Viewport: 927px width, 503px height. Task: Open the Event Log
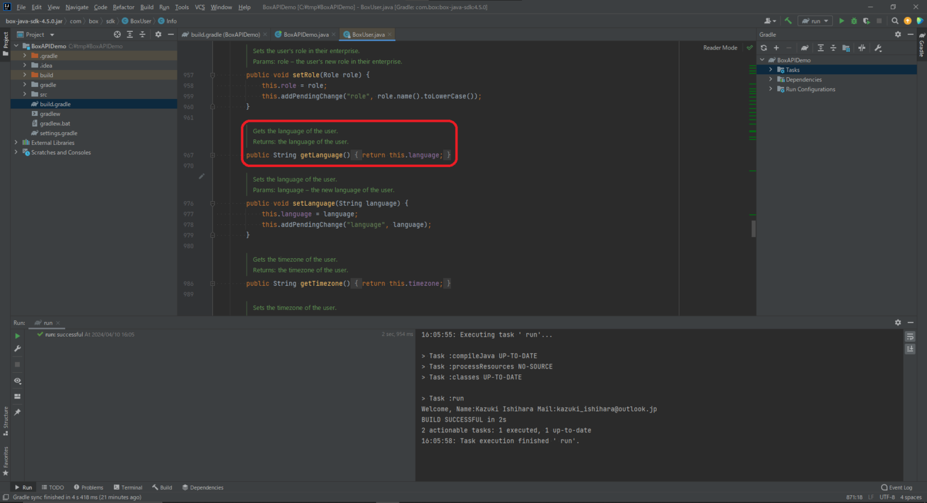coord(897,487)
